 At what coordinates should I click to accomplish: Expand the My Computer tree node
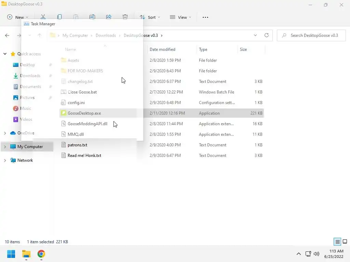(5, 147)
